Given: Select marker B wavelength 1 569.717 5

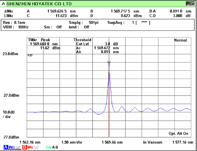Looking at the screenshot, I should (120, 11).
